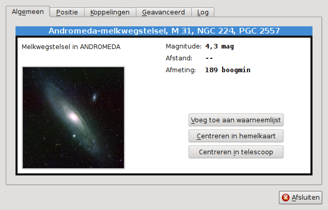The image size is (328, 210).
Task: Click 'Voeg toe aan waarneemlijst' button
Action: point(236,120)
